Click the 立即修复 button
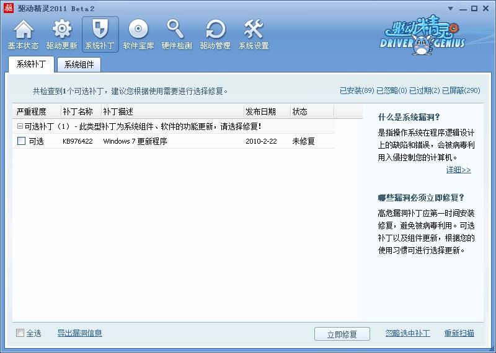This screenshot has width=496, height=353. coord(342,334)
